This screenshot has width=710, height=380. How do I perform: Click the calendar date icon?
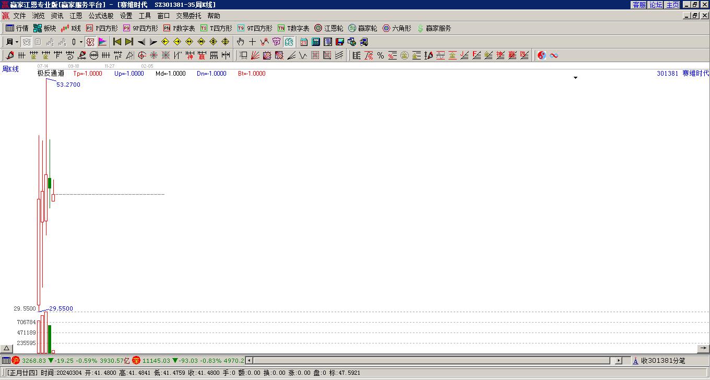click(304, 42)
